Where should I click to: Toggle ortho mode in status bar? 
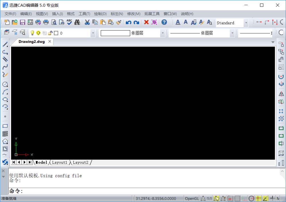click(x=245, y=198)
